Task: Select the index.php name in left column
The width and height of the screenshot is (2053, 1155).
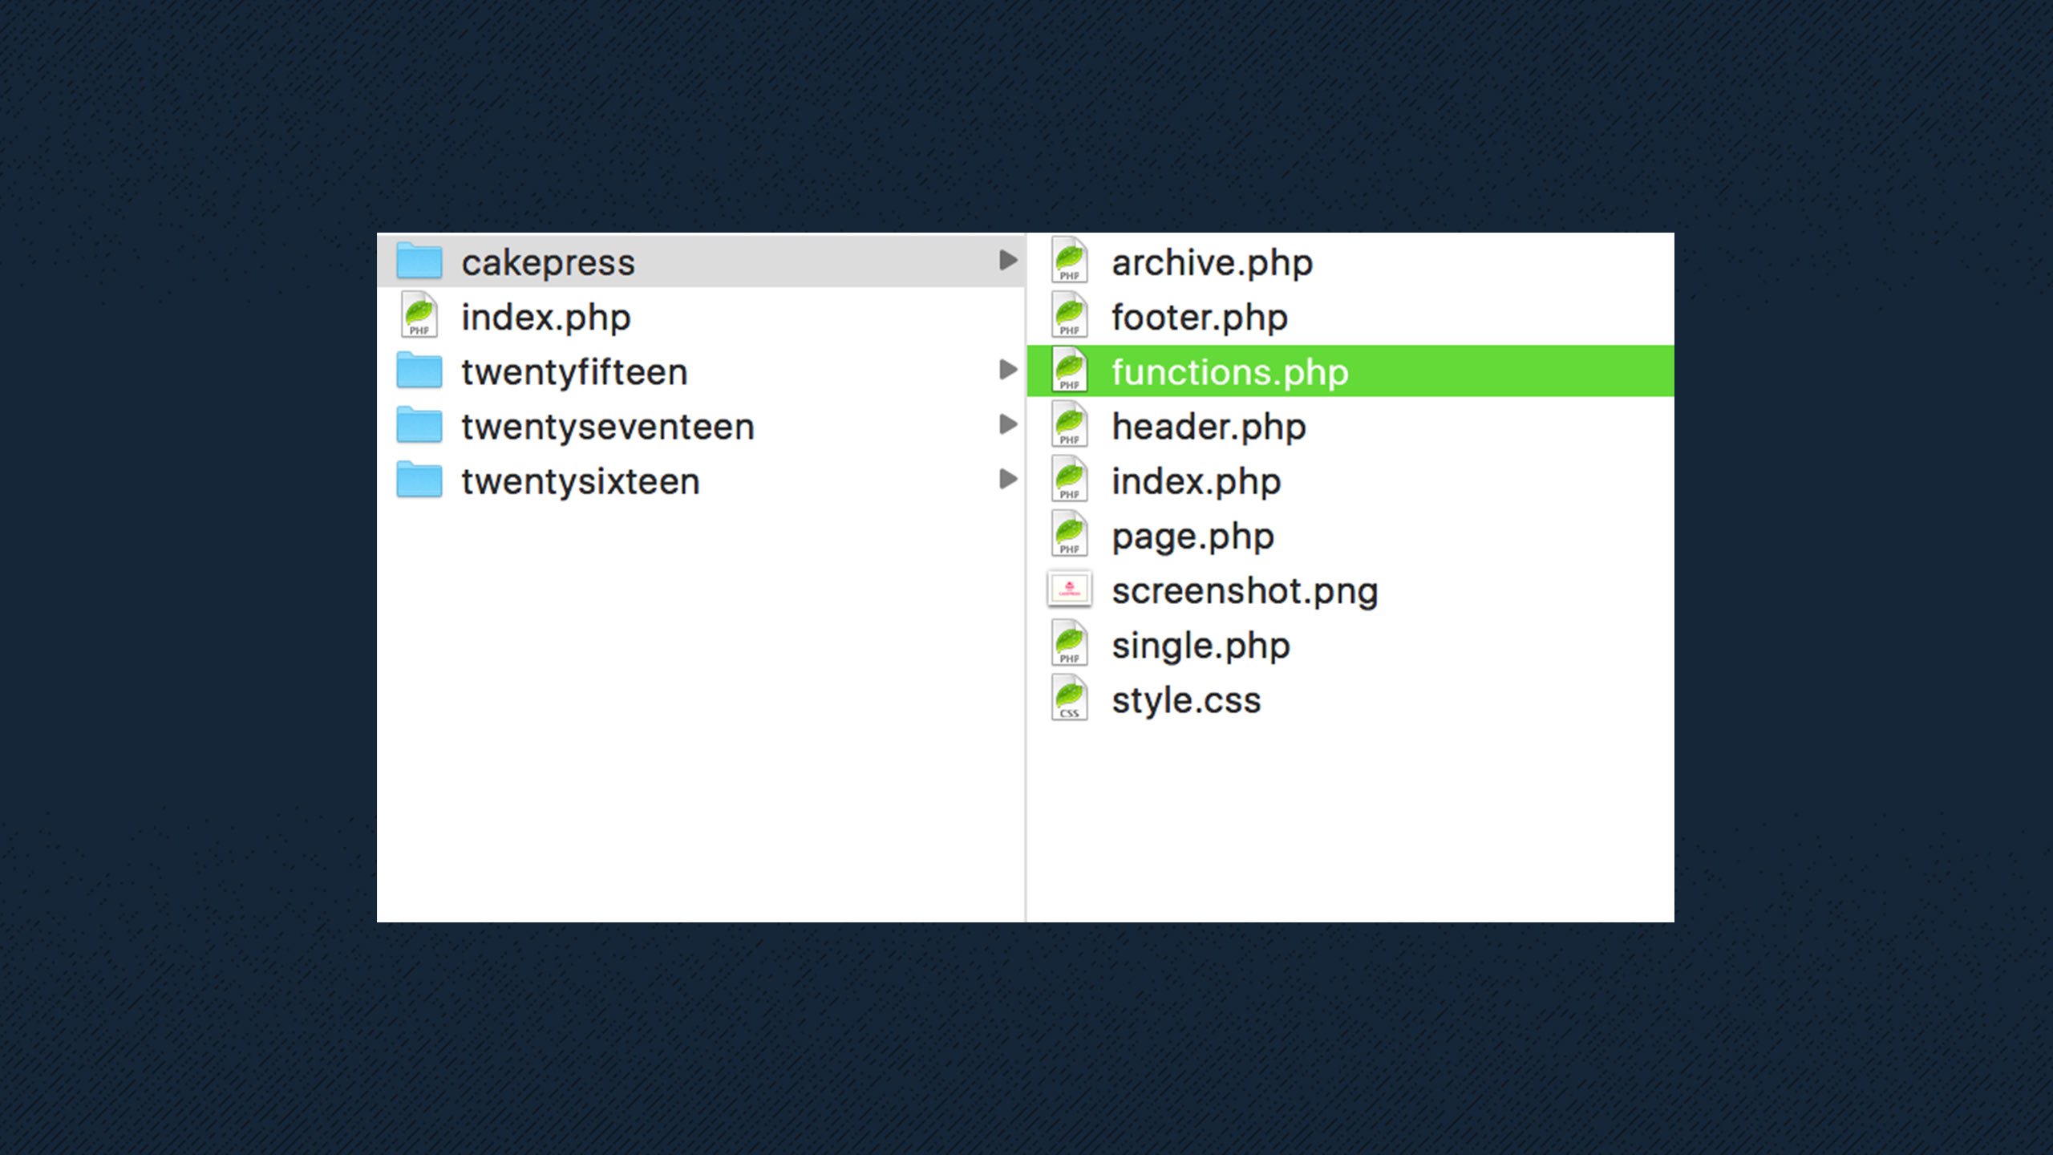Action: pyautogui.click(x=545, y=318)
